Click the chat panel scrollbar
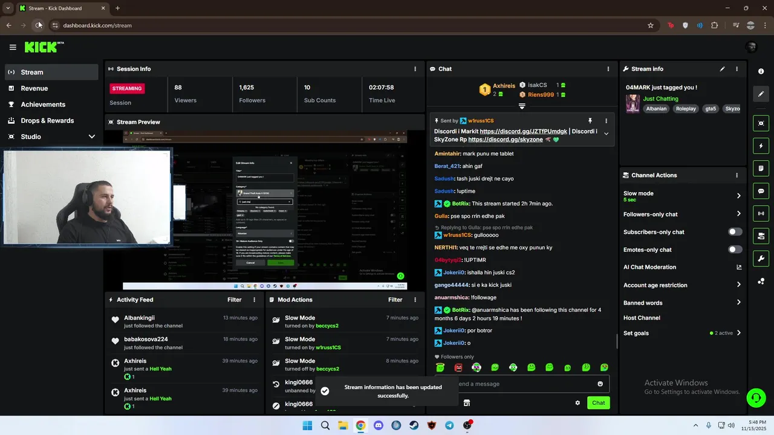The width and height of the screenshot is (774, 435). click(616, 341)
